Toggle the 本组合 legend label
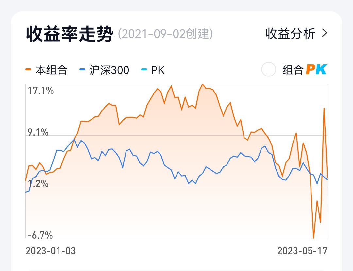Viewport: 353px width, 271px height. [x=51, y=70]
